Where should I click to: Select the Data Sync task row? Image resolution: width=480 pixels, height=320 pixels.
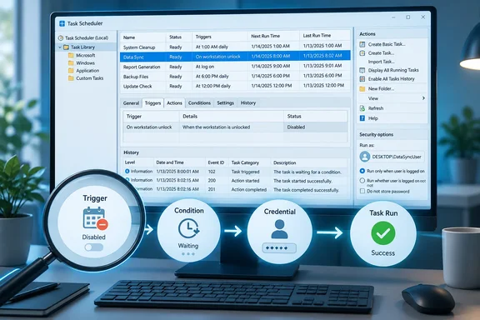click(235, 57)
